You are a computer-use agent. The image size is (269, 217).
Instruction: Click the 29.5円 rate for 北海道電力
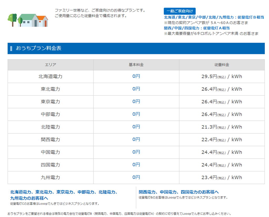(x=222, y=77)
